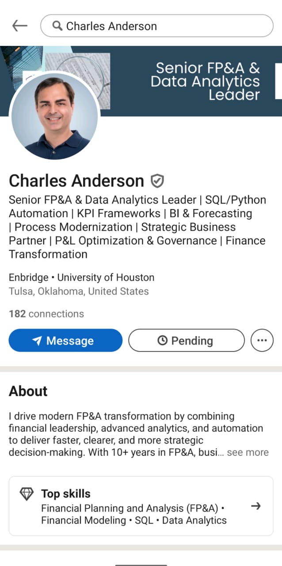Click the Charles Anderson profile name heading
This screenshot has width=282, height=566.
pyautogui.click(x=76, y=181)
